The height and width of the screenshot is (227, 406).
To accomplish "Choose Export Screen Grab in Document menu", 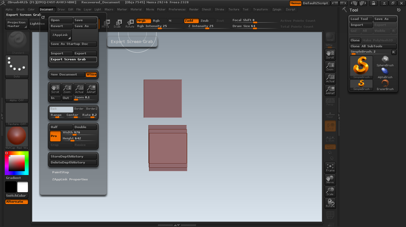I will (x=73, y=59).
